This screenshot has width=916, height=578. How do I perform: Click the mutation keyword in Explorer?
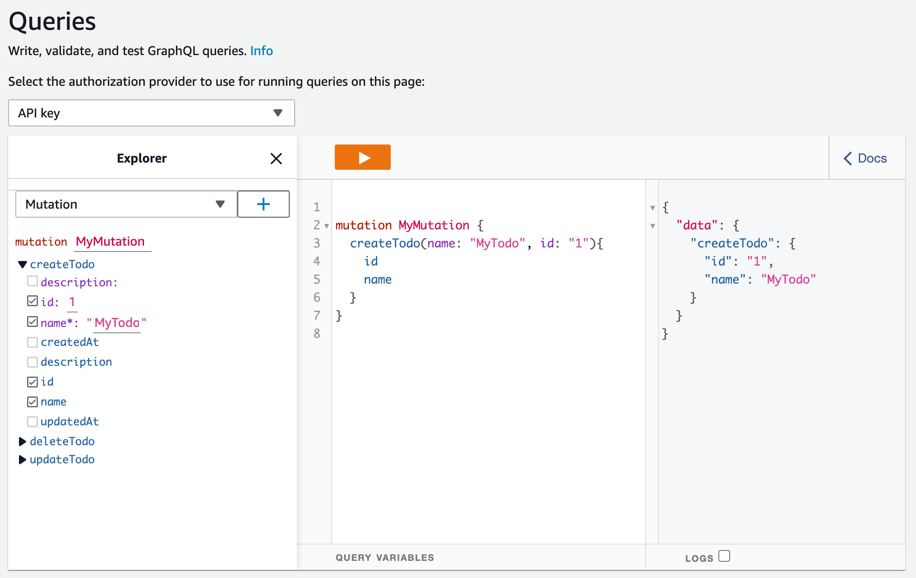point(41,242)
